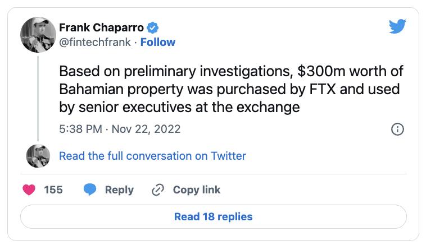Click small avatar beside full conversation link
426x250 pixels.
(x=39, y=155)
